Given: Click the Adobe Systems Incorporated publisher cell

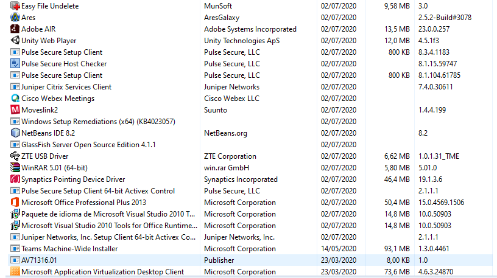Looking at the screenshot, I should coord(250,29).
